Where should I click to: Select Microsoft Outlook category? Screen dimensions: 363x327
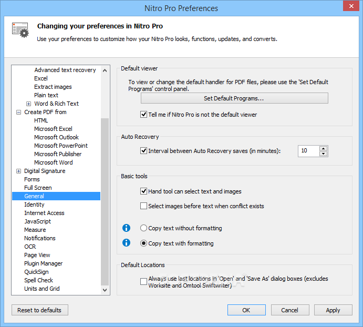56,137
